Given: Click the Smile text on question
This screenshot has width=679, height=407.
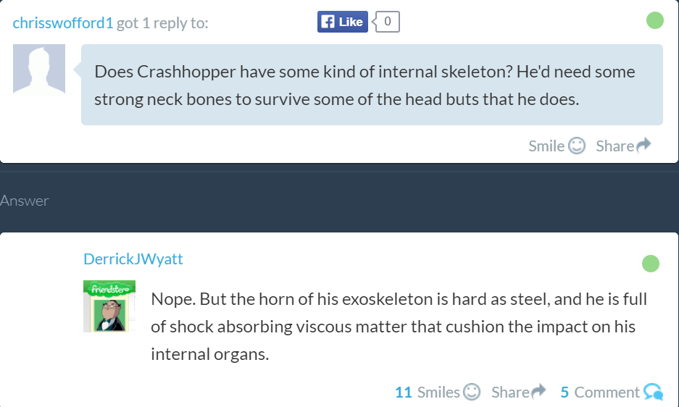Looking at the screenshot, I should click(546, 146).
